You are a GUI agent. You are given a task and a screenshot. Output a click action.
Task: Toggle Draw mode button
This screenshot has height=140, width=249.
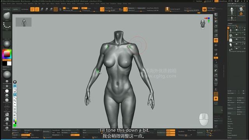click(x=37, y=9)
